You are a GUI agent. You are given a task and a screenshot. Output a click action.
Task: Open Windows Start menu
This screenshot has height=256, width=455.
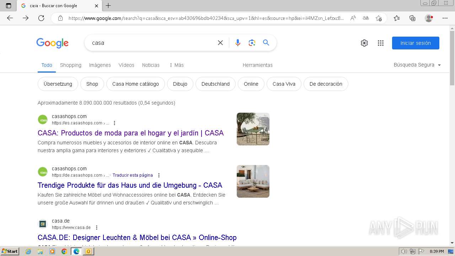click(x=10, y=251)
